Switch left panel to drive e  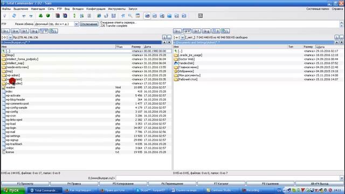click(15, 31)
